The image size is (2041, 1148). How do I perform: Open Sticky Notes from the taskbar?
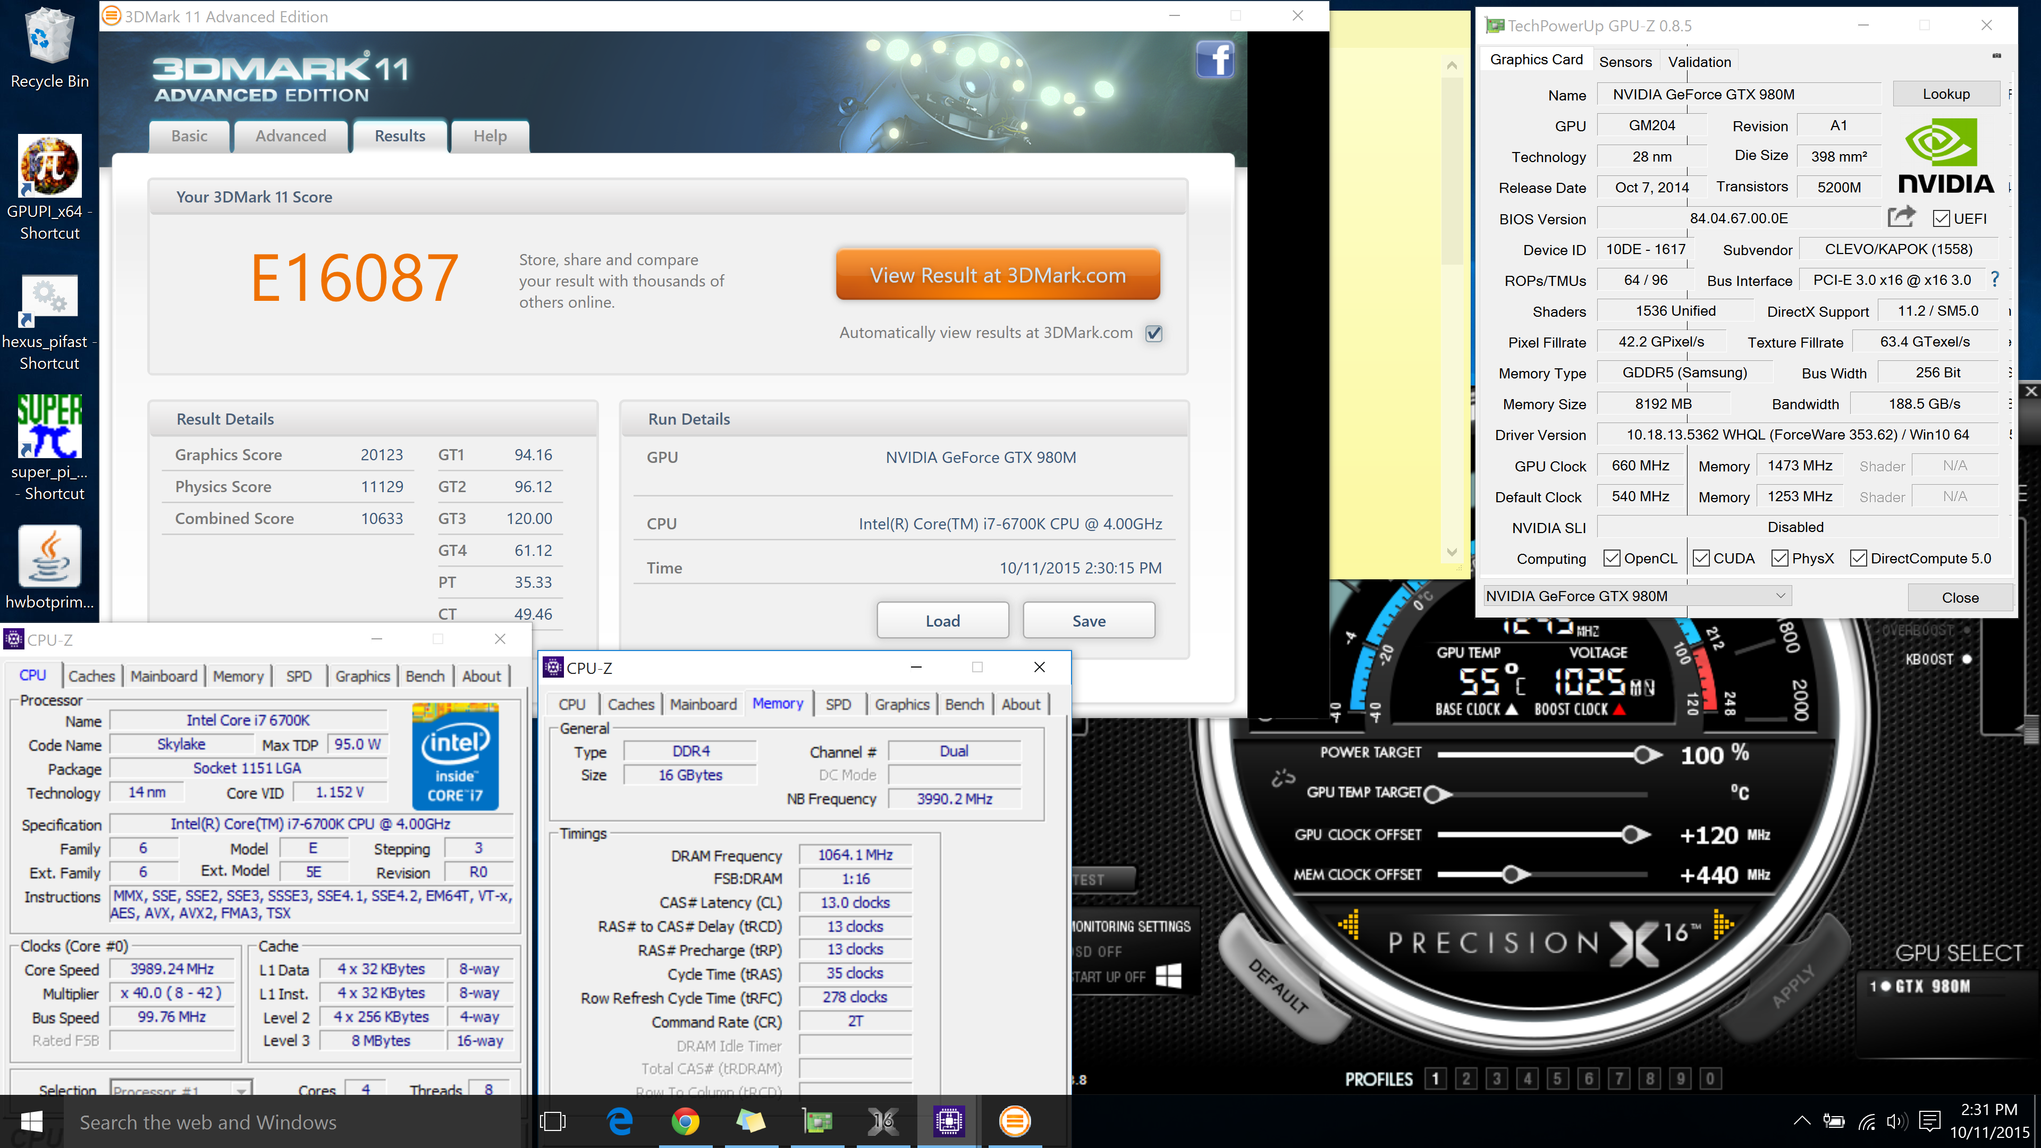(x=751, y=1122)
